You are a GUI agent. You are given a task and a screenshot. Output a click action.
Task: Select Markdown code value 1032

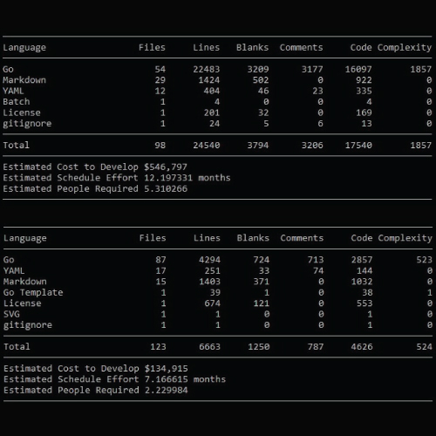pyautogui.click(x=362, y=282)
